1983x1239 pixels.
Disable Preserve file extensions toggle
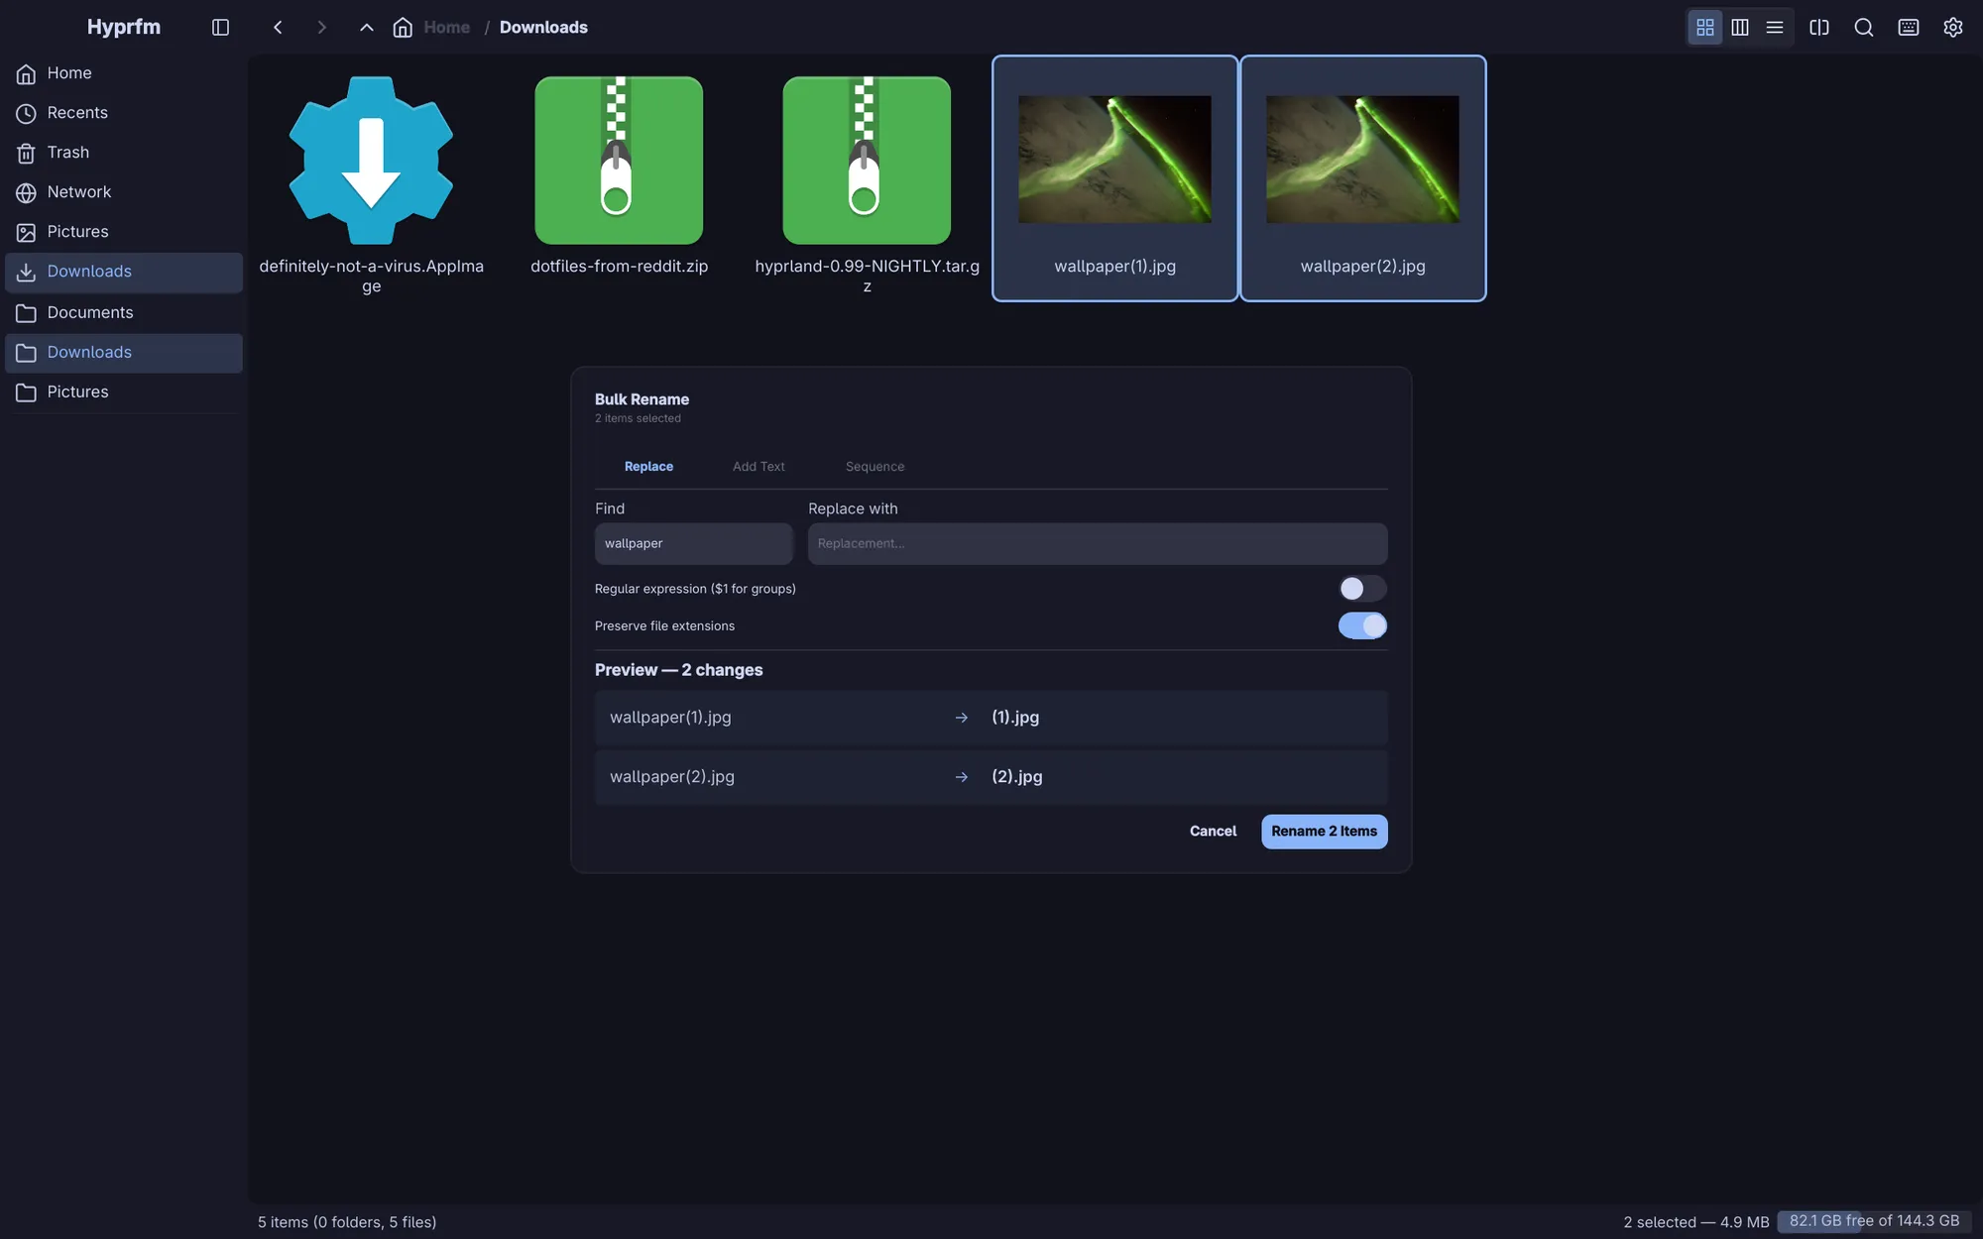click(x=1362, y=625)
